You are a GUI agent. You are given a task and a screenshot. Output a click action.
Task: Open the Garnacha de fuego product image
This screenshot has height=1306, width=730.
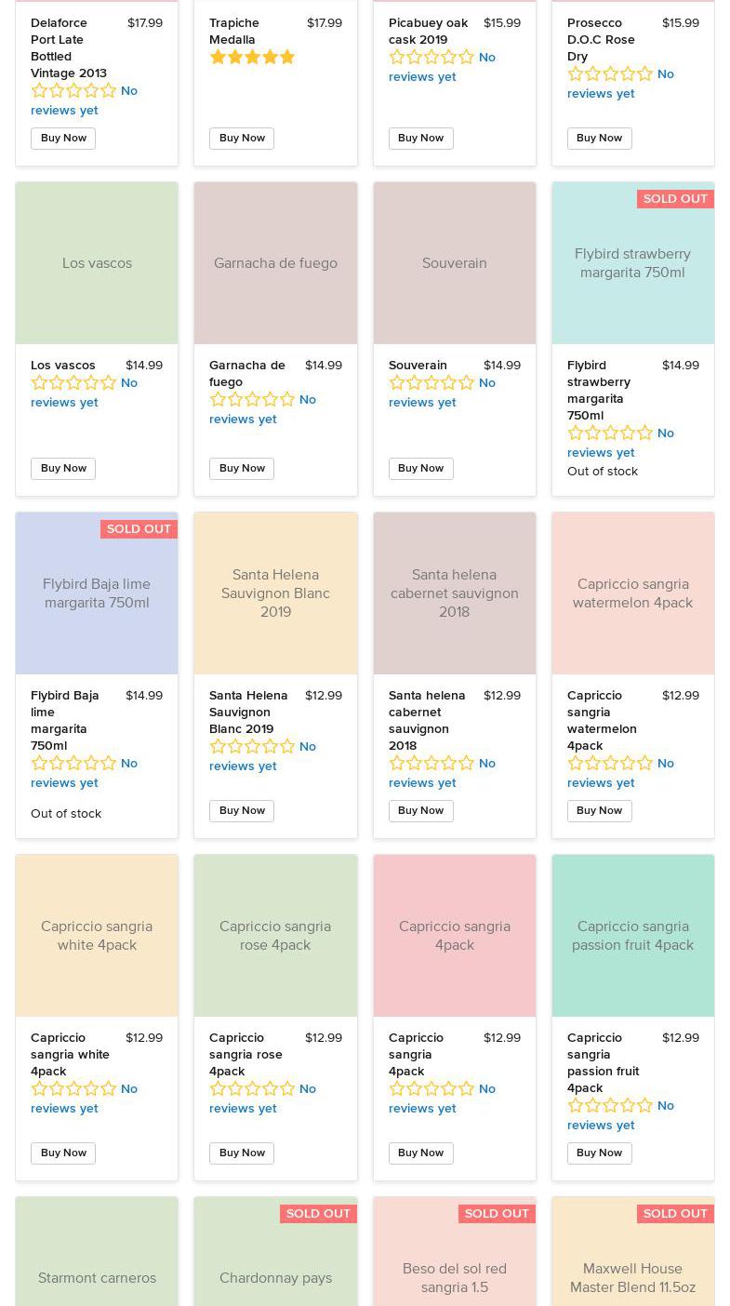coord(275,263)
